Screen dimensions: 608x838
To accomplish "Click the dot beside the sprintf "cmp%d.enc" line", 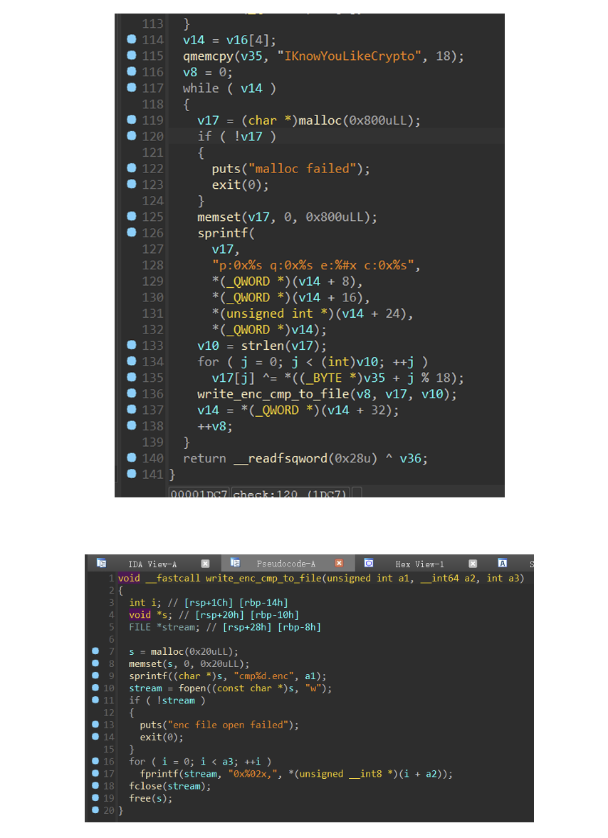I will (95, 676).
